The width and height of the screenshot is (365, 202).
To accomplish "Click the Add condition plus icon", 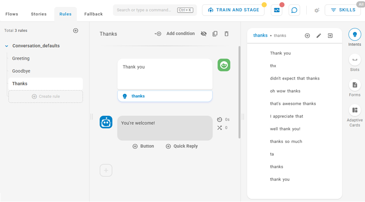I will (158, 34).
